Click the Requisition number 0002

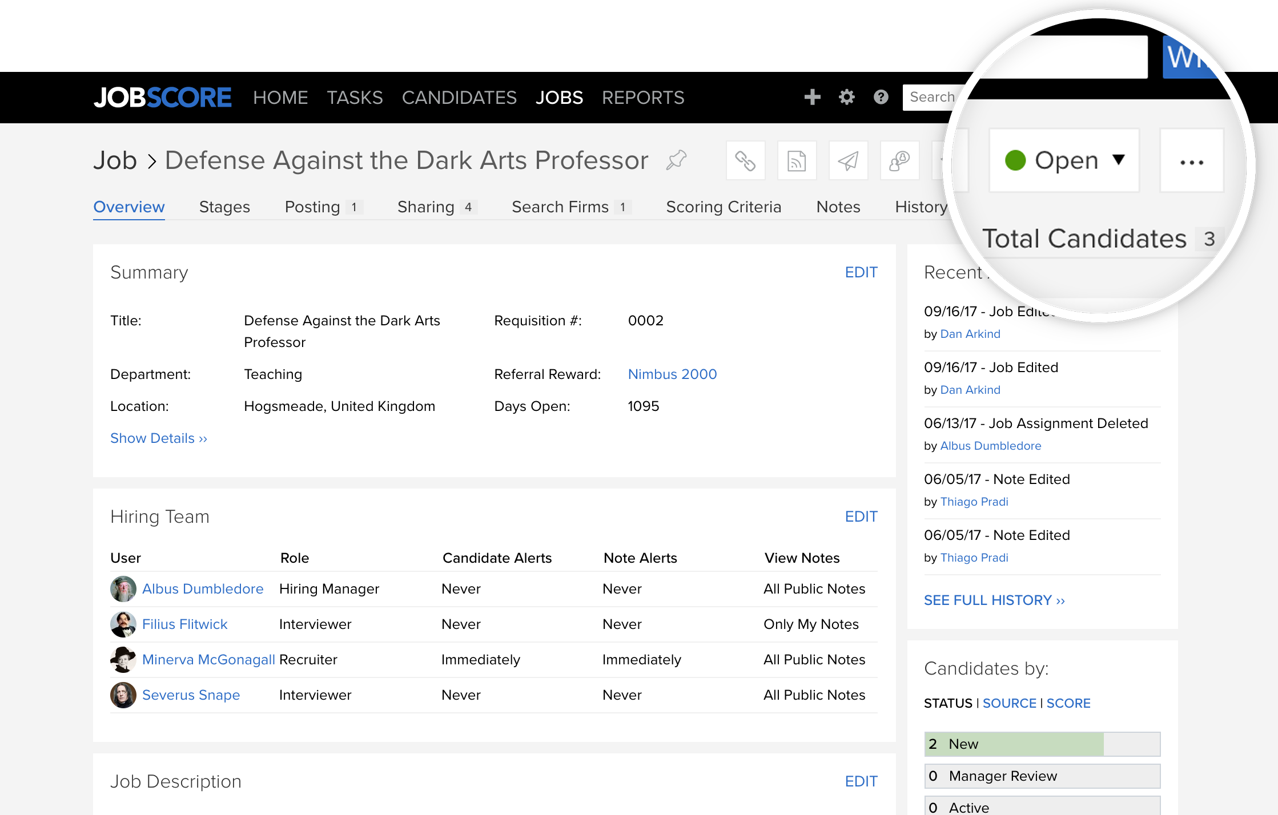tap(645, 321)
